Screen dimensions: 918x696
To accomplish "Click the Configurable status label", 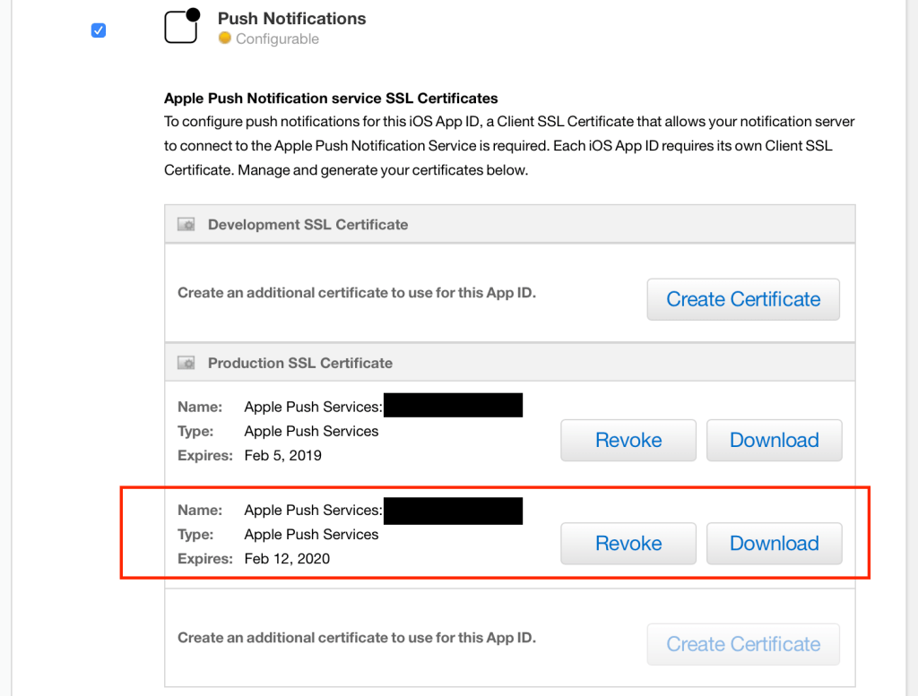I will (x=277, y=39).
